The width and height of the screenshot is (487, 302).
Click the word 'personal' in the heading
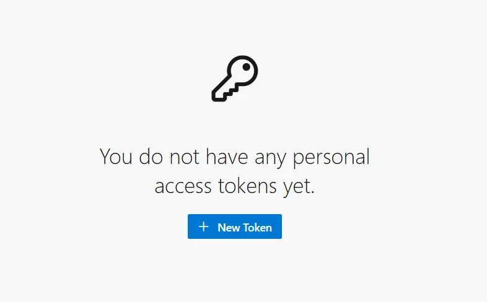click(331, 158)
